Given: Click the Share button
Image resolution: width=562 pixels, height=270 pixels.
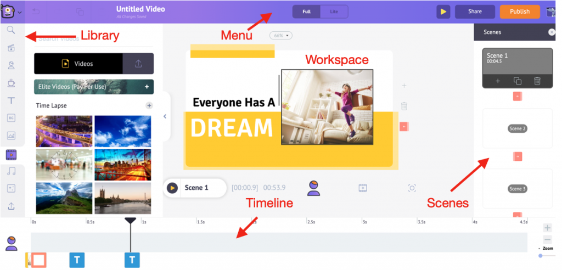Looking at the screenshot, I should (475, 12).
